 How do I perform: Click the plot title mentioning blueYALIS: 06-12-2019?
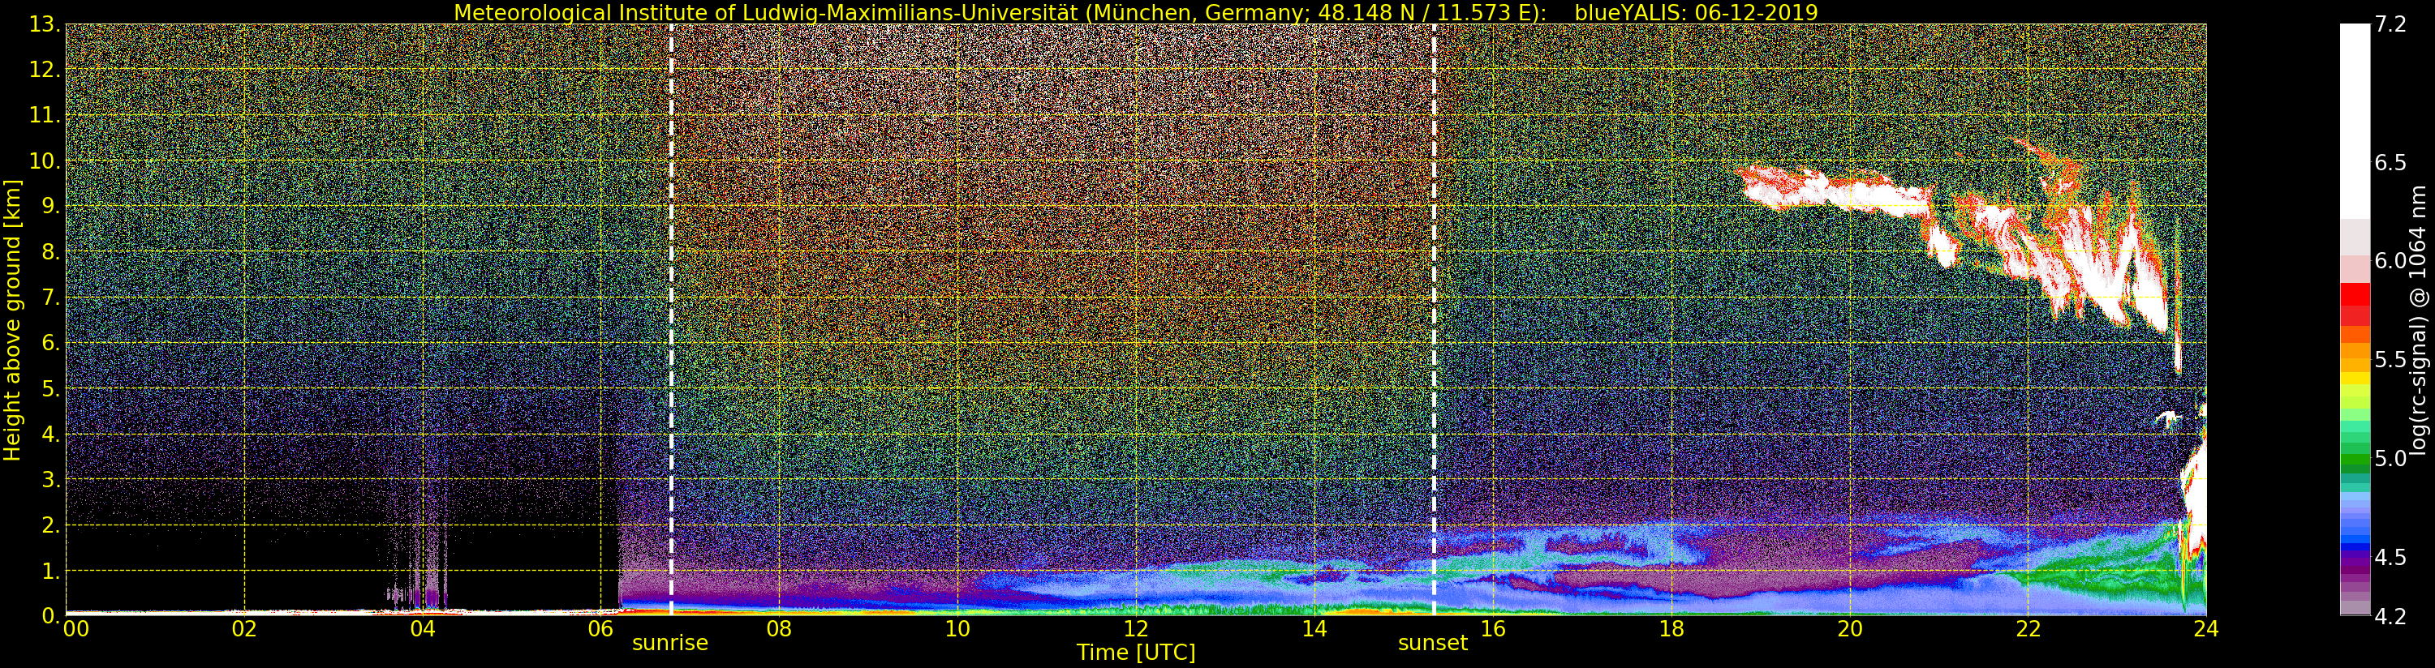pyautogui.click(x=1136, y=12)
